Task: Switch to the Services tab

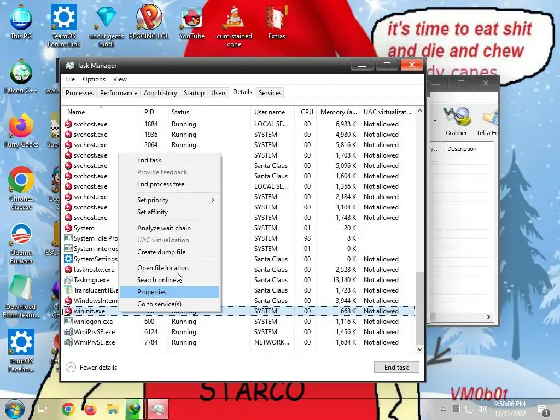Action: [x=270, y=93]
